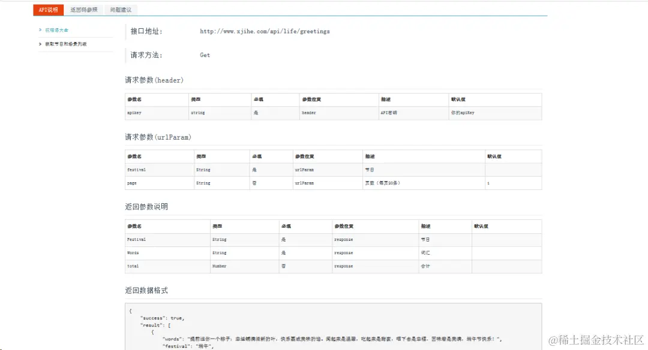
Task: Click the urlParam position cell in page row
Action: 328,183
